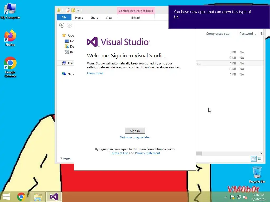Select the Desktop item under Favorites

click(69, 41)
